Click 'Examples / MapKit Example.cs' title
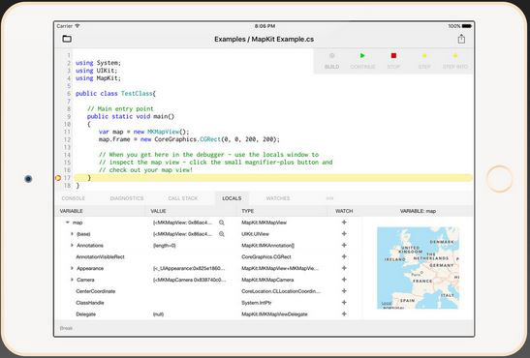The image size is (530, 358). click(x=264, y=39)
